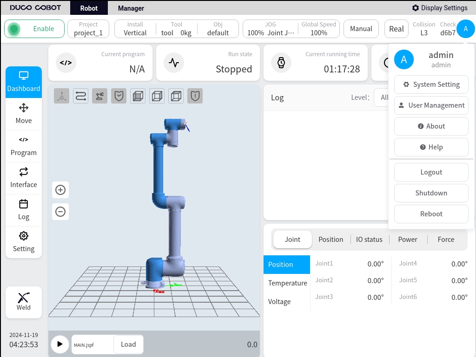Toggle the Real mode button
This screenshot has height=357, width=476.
click(396, 29)
